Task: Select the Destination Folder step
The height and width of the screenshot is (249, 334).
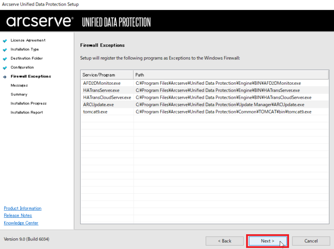Action: pos(27,58)
